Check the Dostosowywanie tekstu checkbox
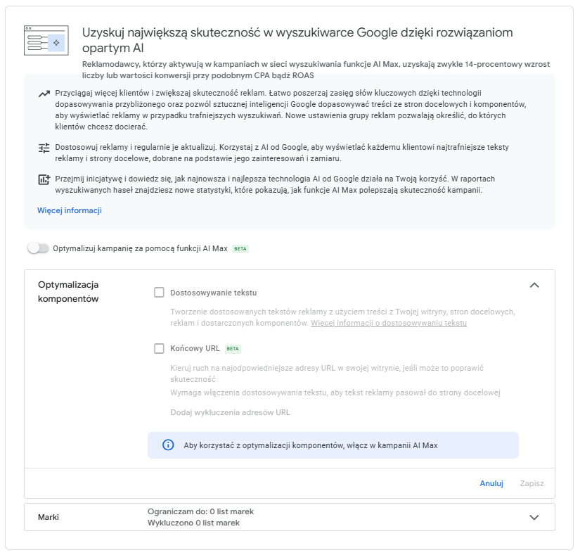 159,293
